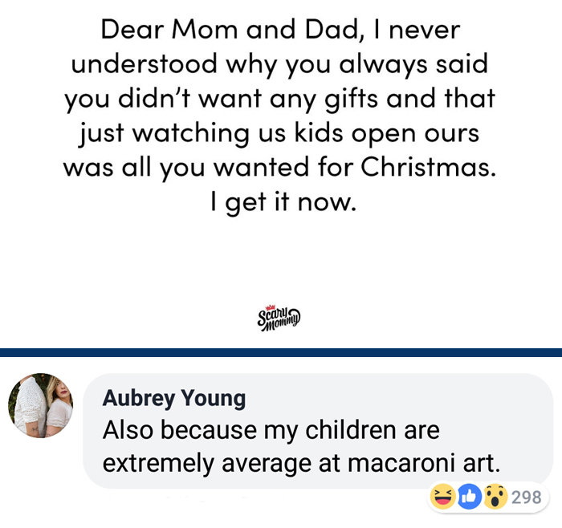Viewport: 562px width, 528px height.
Task: Click 'just watching us kids open ours' line
Action: [279, 134]
